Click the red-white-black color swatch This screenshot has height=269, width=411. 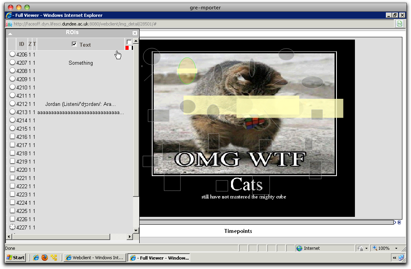[129, 48]
